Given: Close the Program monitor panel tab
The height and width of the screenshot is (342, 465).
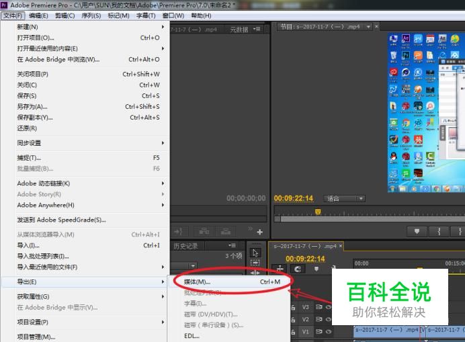Looking at the screenshot, I should point(376,27).
